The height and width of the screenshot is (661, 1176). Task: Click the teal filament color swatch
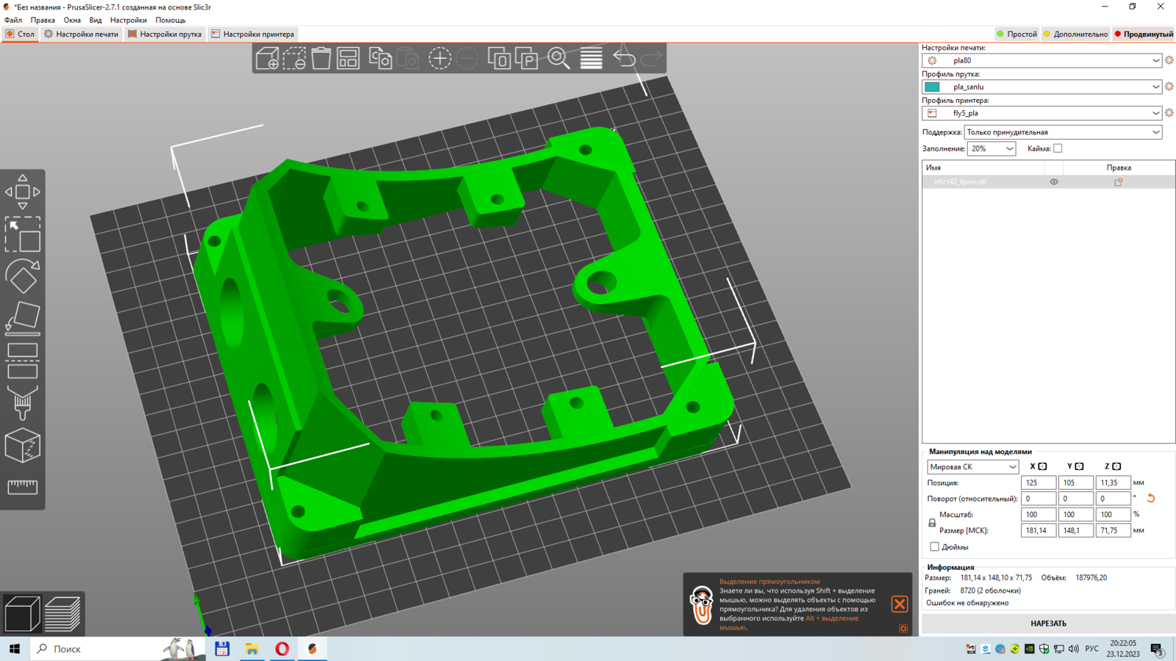pos(932,87)
